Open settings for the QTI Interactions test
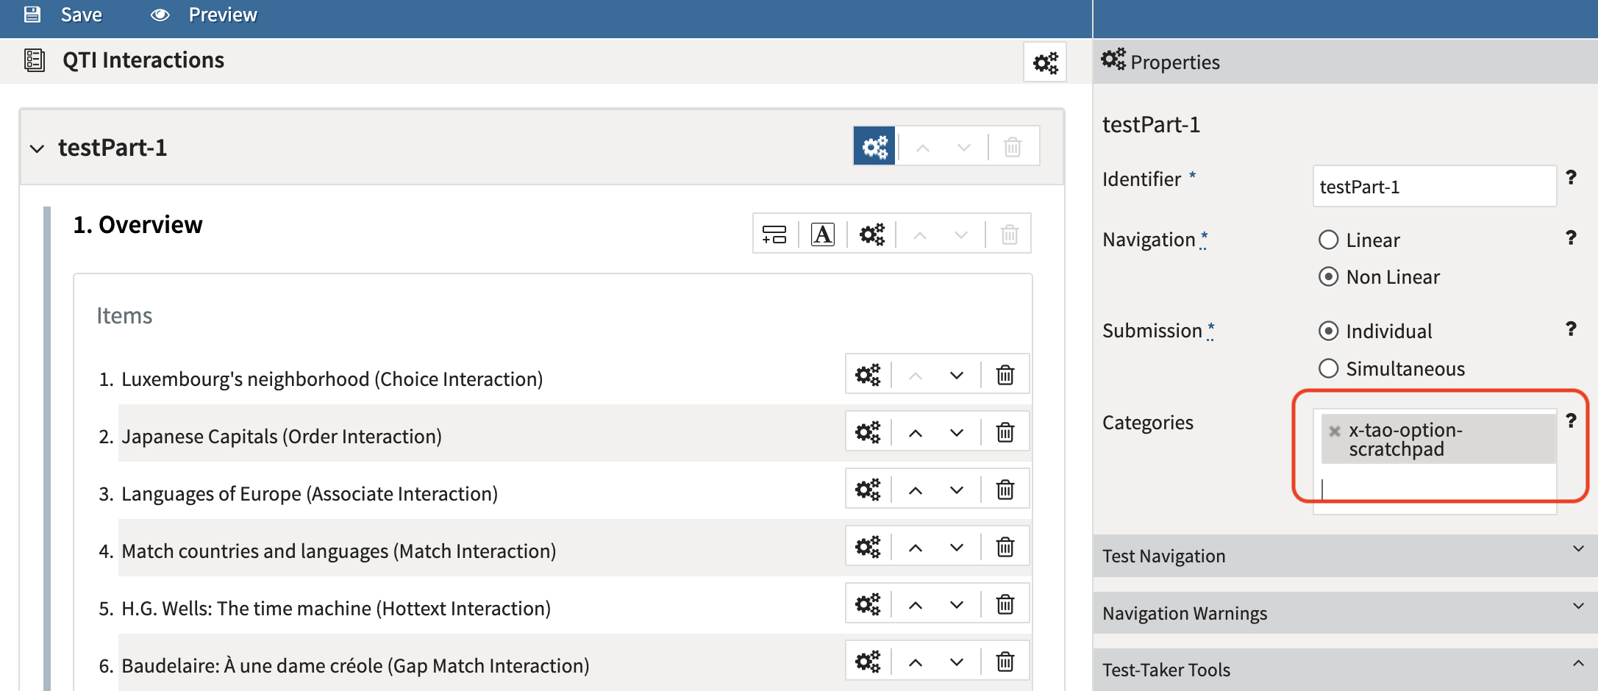 pyautogui.click(x=1044, y=62)
